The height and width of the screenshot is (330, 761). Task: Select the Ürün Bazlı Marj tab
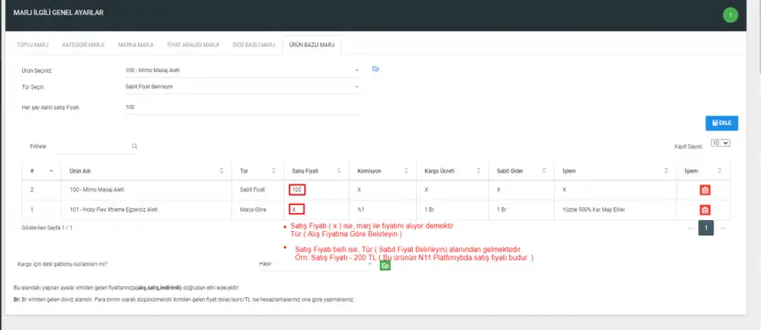[311, 45]
